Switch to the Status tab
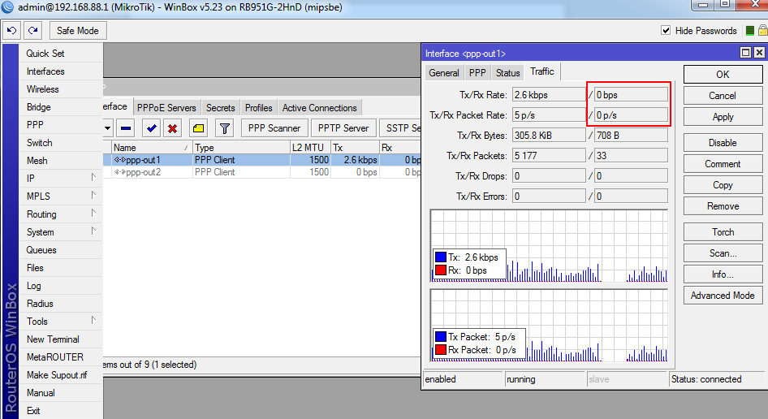Screen dimensions: 768x419 507,73
